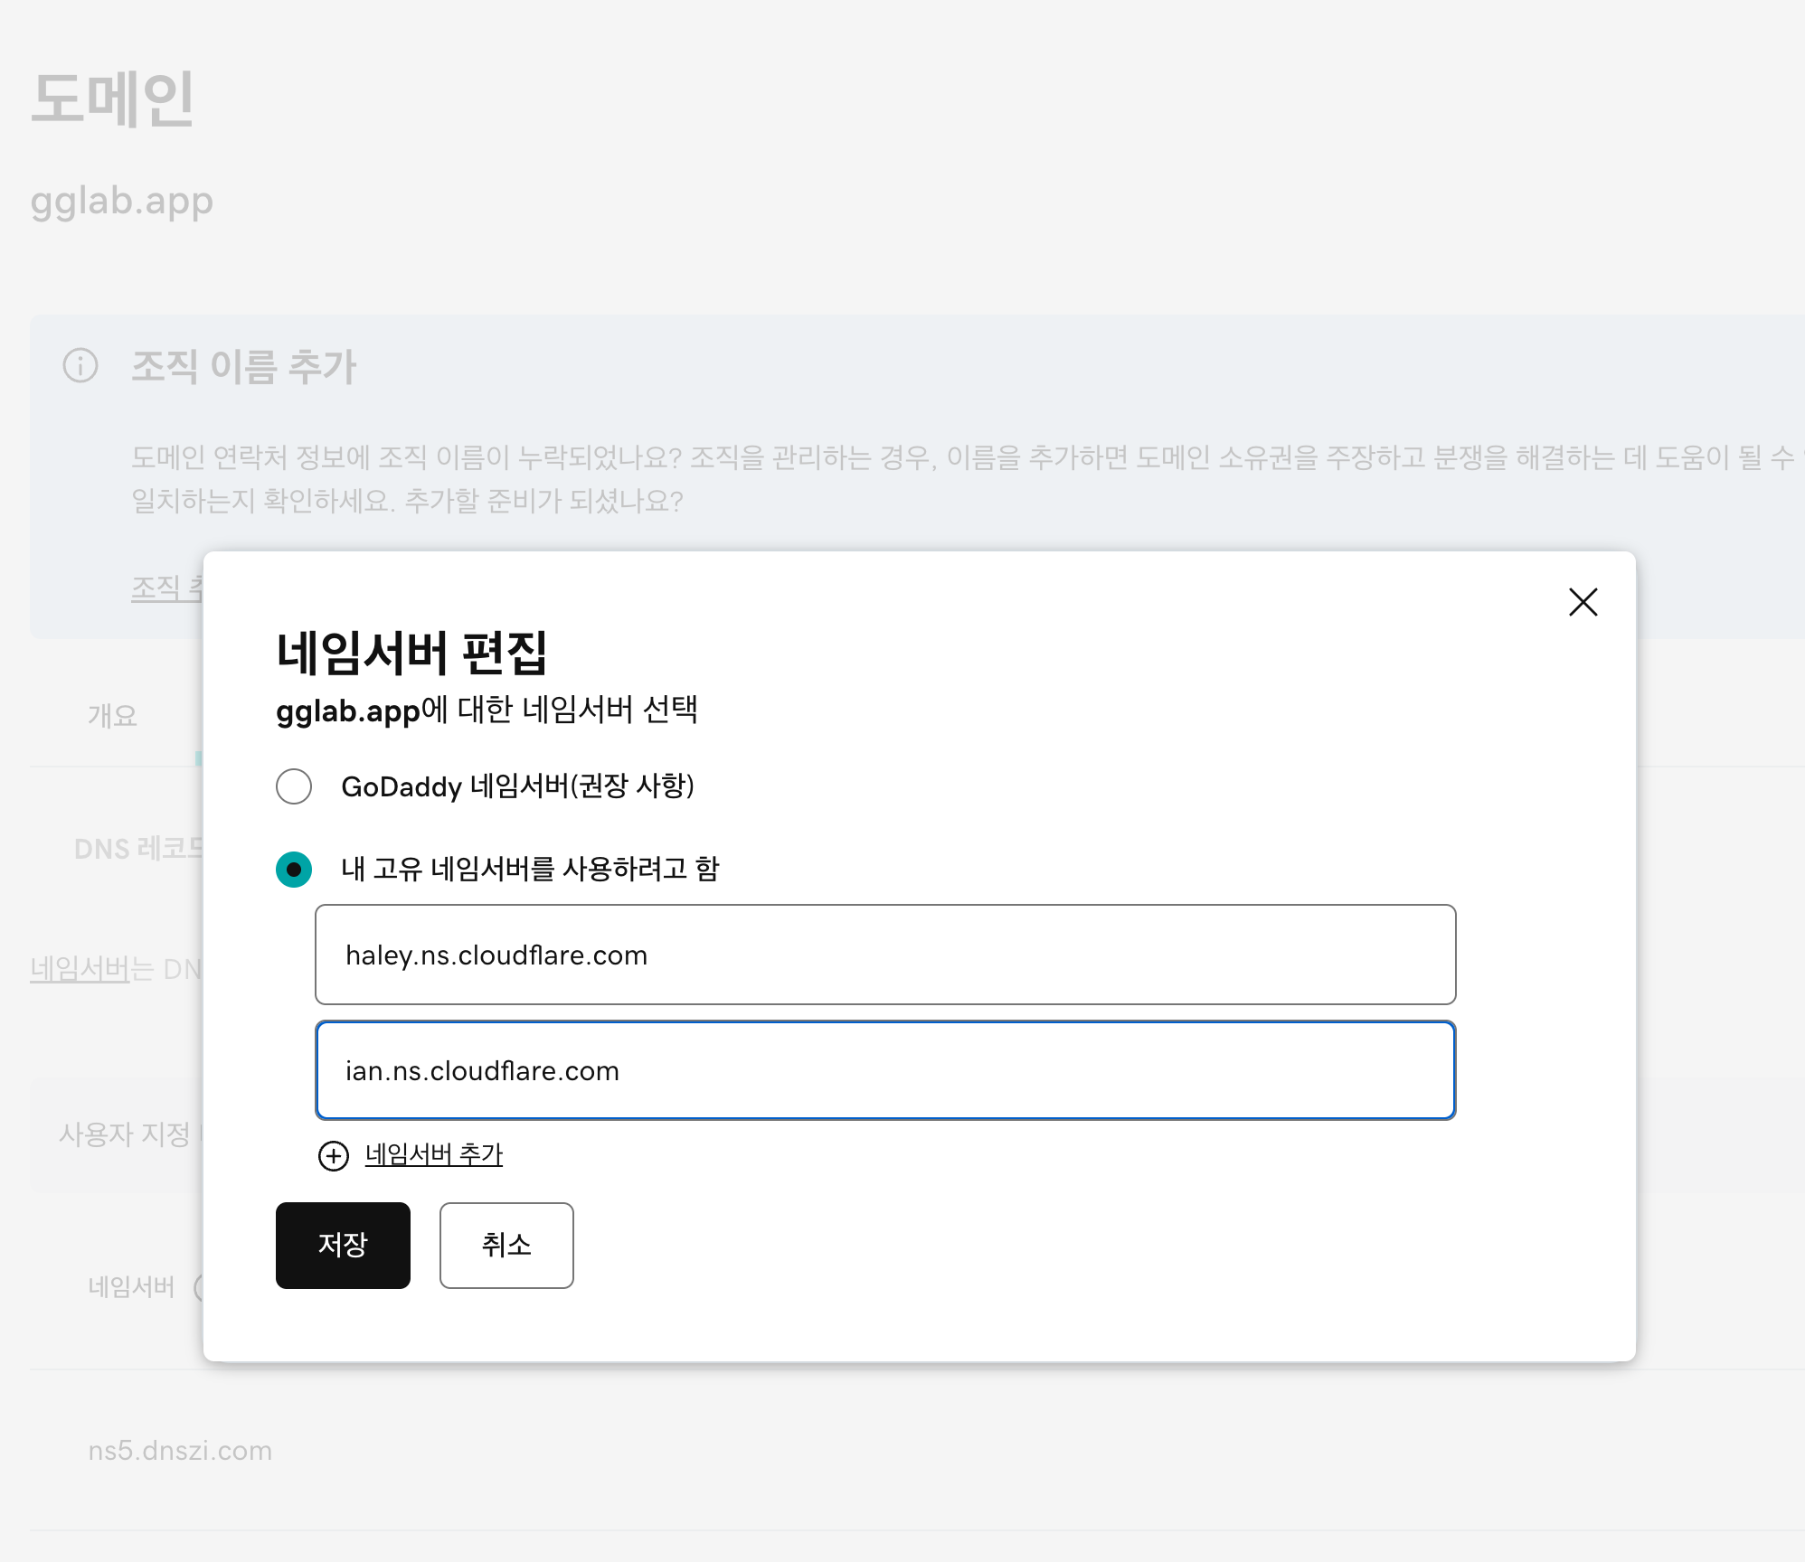Select GoDaddy 네임서버(권장 사항) radio button
This screenshot has width=1805, height=1562.
coord(294,786)
